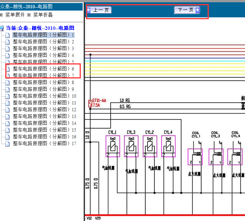Viewport: 245px width, 221px height.
Task: Open 整车电路原理图（分解图）11
Action: click(45, 103)
